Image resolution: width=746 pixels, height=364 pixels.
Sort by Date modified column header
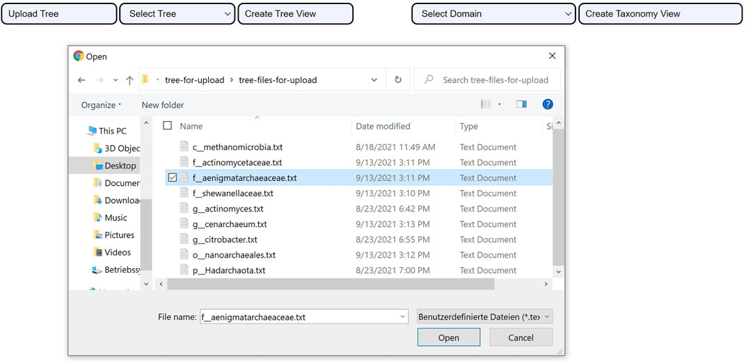pos(383,126)
